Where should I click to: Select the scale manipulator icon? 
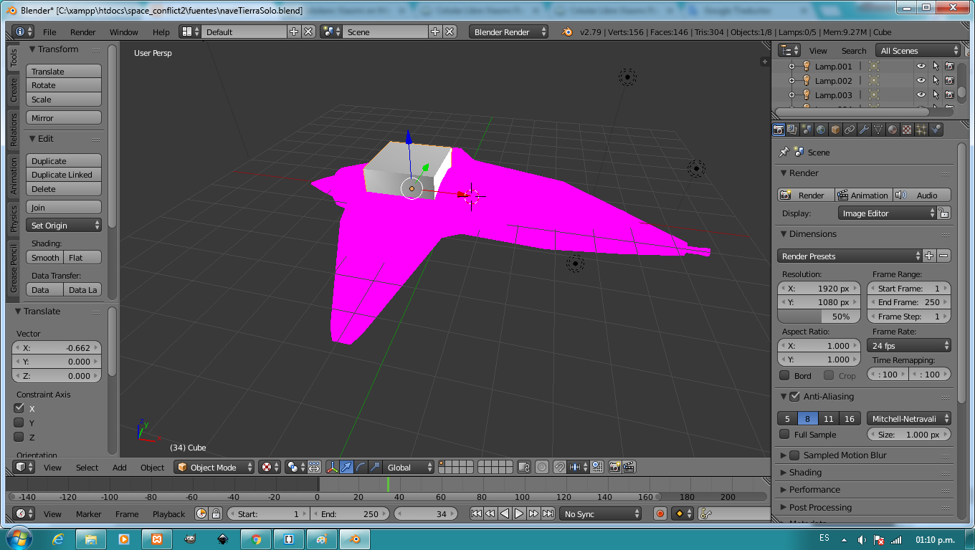click(376, 467)
